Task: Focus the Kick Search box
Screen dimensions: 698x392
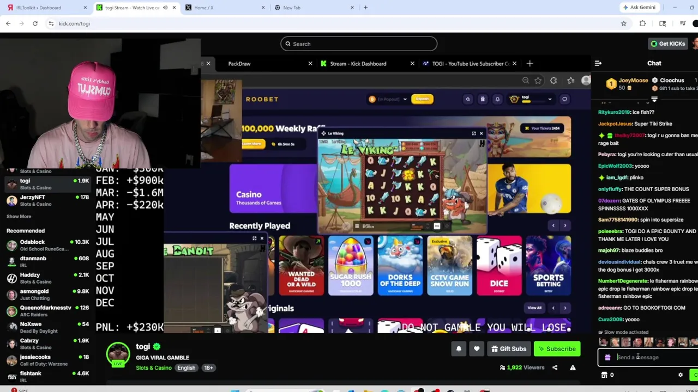Action: tap(359, 44)
